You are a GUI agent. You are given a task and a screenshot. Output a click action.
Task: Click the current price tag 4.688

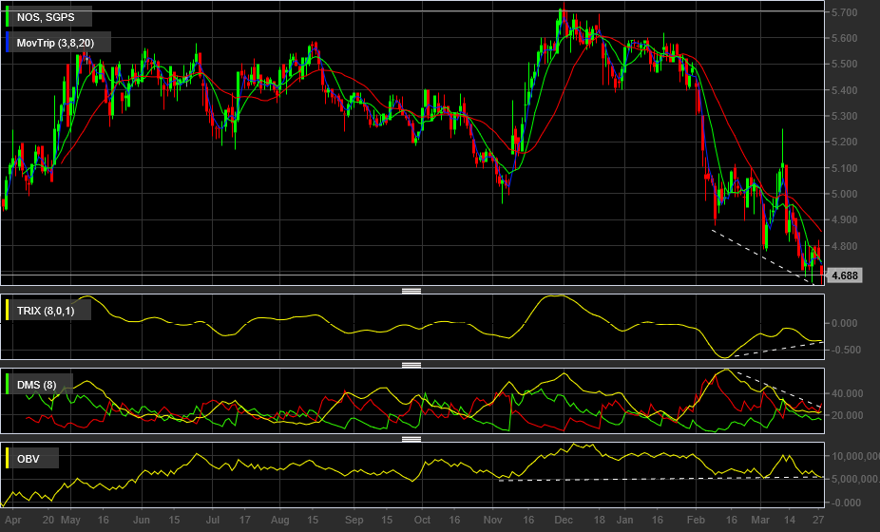click(x=844, y=276)
